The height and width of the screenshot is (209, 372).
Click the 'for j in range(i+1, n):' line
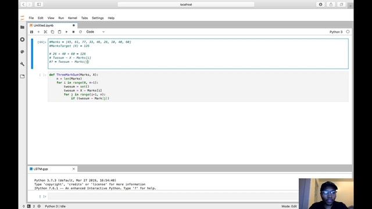(84, 94)
